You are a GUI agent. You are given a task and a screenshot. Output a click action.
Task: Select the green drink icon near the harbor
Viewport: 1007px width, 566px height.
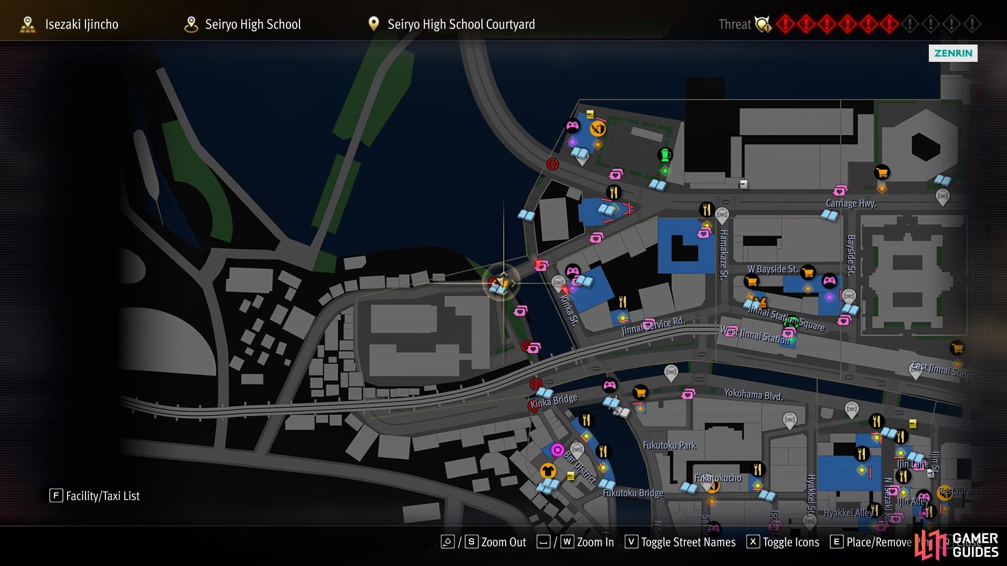[x=665, y=155]
